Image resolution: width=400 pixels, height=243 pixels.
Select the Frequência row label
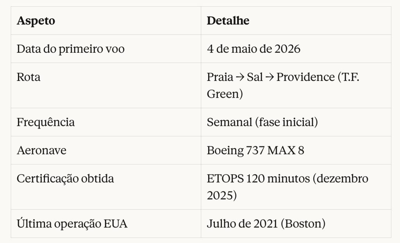point(45,122)
